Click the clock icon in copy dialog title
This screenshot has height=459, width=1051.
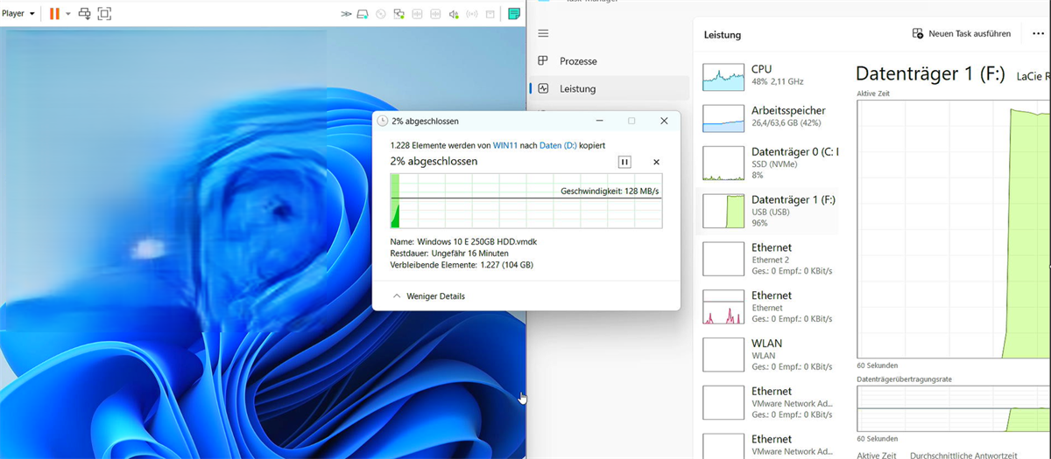tap(383, 121)
